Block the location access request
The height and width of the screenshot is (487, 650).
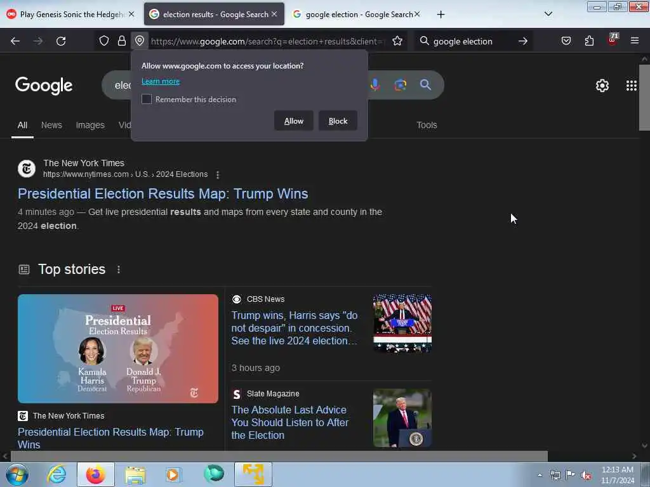click(x=338, y=121)
